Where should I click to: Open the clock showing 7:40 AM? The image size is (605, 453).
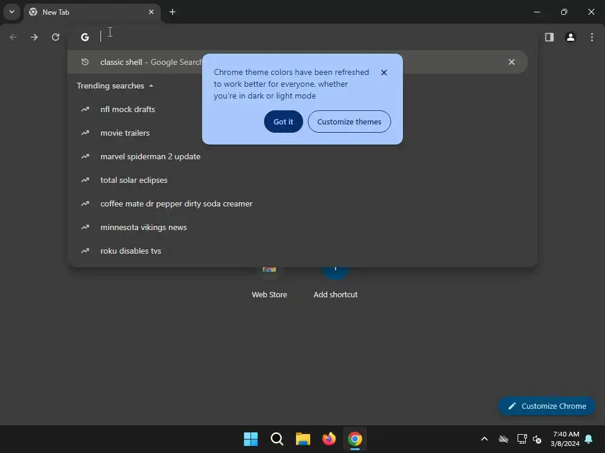coord(565,439)
